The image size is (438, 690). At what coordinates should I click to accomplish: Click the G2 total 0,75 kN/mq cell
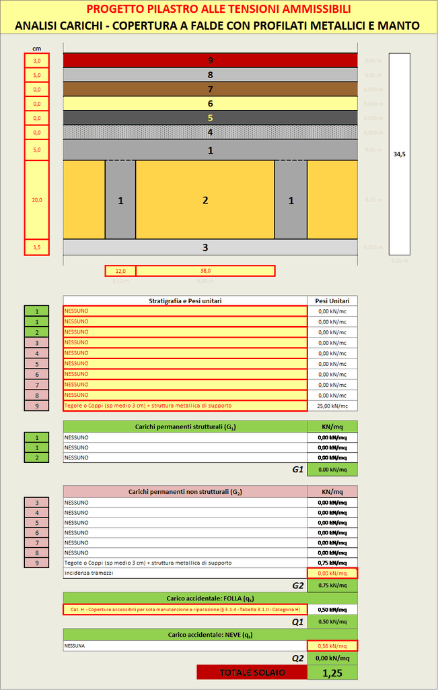click(332, 586)
